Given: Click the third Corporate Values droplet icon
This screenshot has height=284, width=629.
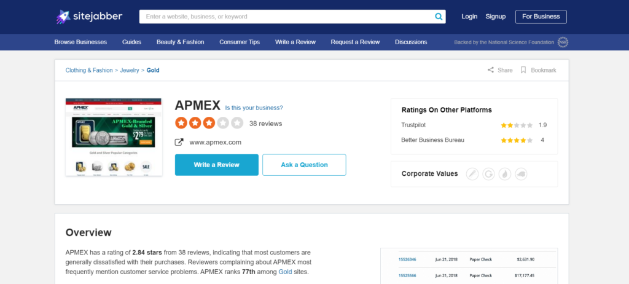Looking at the screenshot, I should point(505,174).
